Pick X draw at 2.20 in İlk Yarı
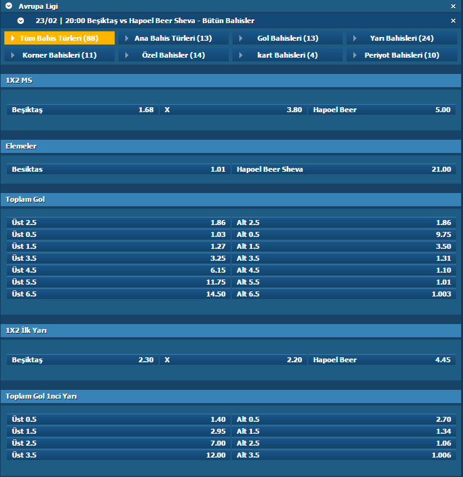Viewport: 463px width, 477px height. tap(234, 360)
